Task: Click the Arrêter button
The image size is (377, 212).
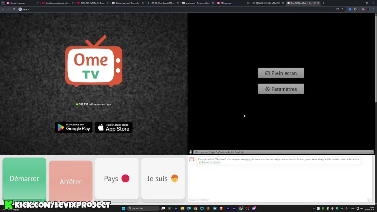Action: click(x=71, y=181)
